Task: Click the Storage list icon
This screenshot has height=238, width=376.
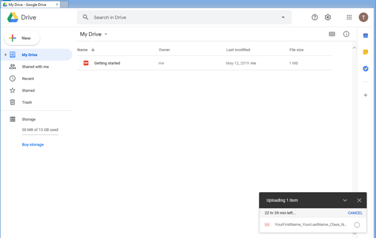Action: (13, 119)
